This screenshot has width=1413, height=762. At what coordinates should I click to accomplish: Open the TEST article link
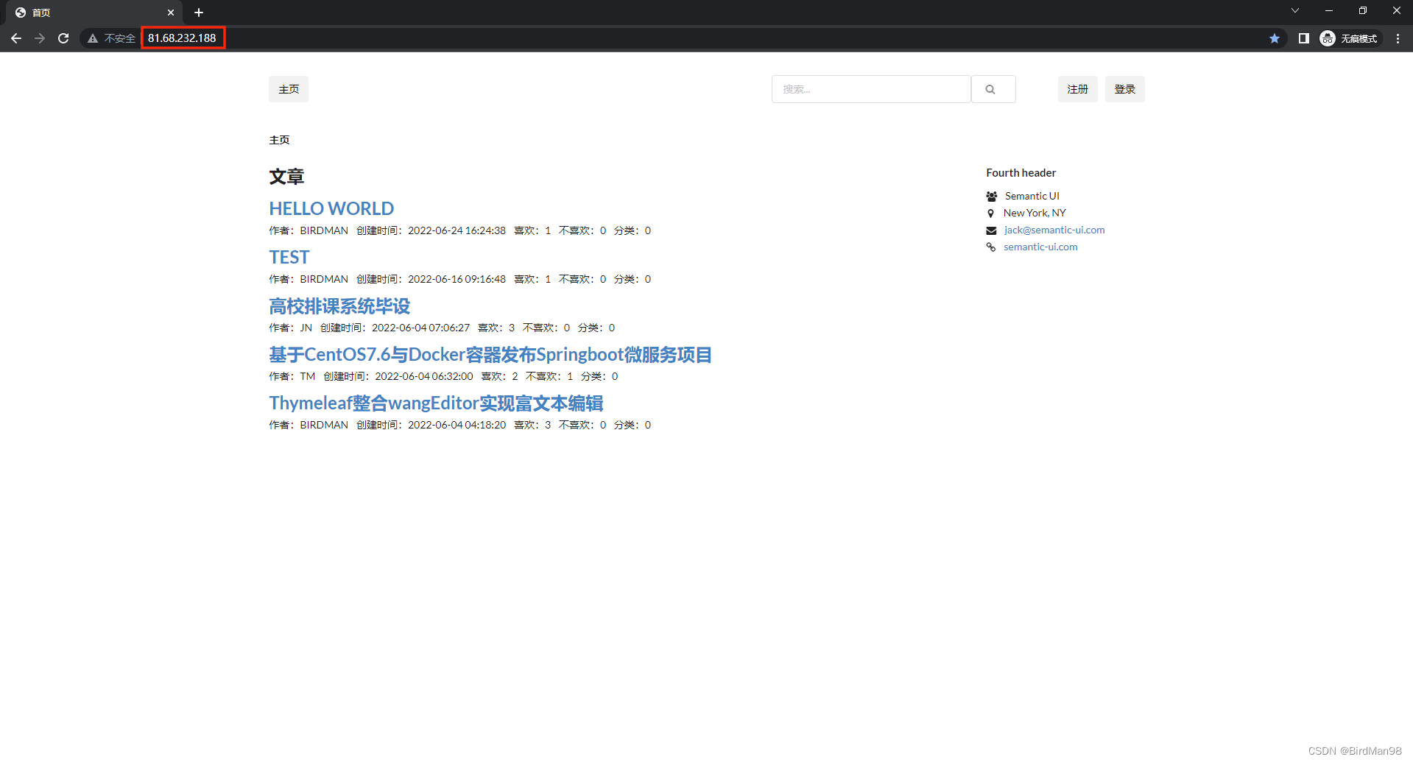coord(289,257)
